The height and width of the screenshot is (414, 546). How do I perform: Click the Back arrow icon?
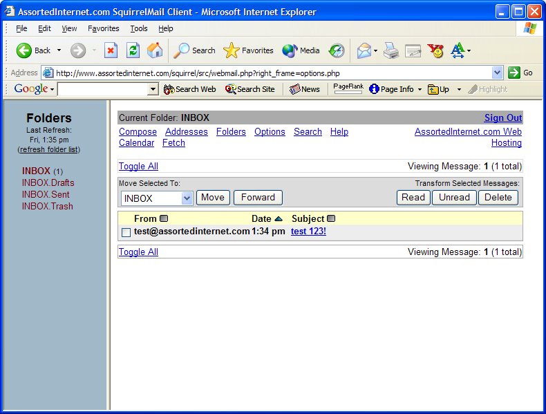click(x=23, y=50)
